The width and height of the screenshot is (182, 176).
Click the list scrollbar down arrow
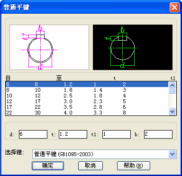click(172, 111)
